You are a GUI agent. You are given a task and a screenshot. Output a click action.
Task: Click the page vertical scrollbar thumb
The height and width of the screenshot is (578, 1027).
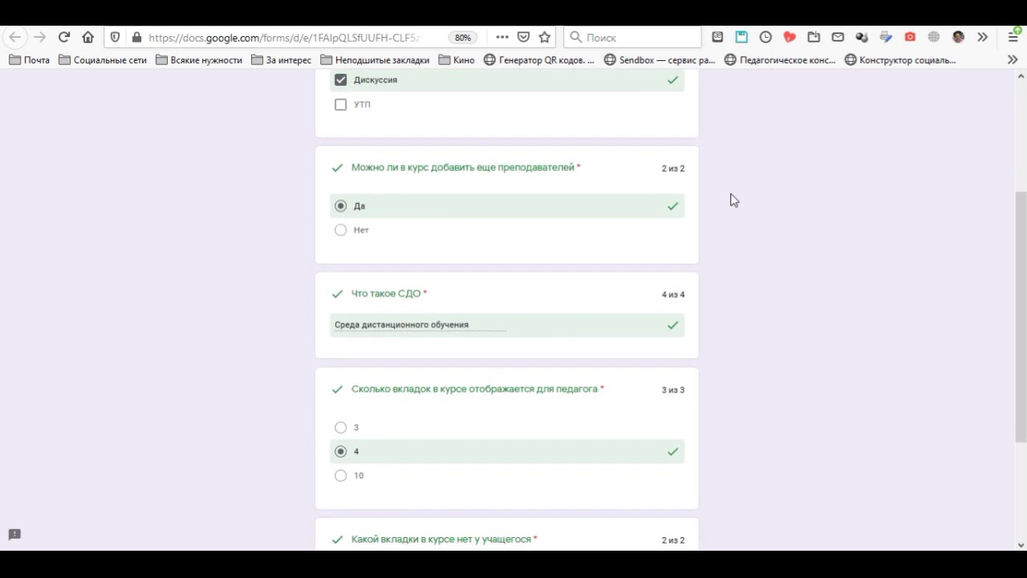coord(1021,316)
